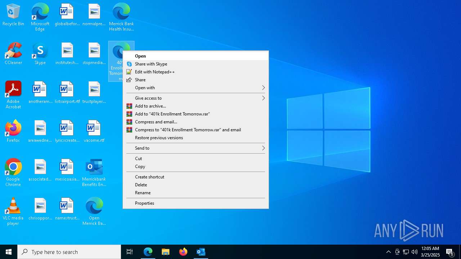
Task: Select the trustplayer... image file icon
Action: [x=94, y=93]
